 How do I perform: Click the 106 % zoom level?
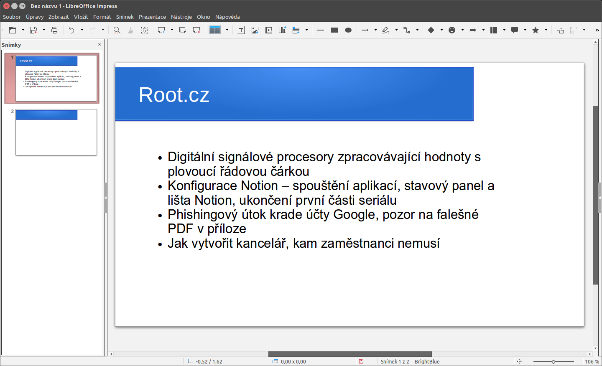pos(592,362)
